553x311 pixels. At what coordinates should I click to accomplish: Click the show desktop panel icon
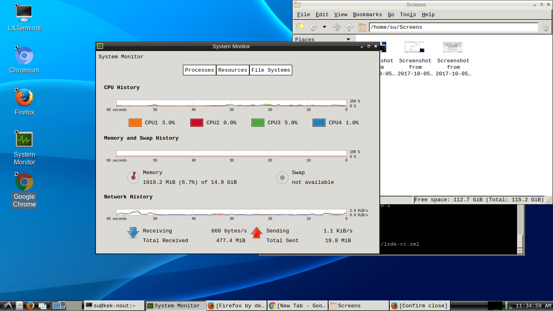42,306
